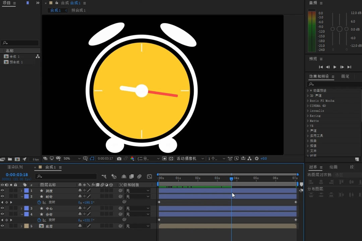The width and height of the screenshot is (362, 241).
Task: Toggle keyframe diamond for 分针 rotation
Action: tap(6, 220)
